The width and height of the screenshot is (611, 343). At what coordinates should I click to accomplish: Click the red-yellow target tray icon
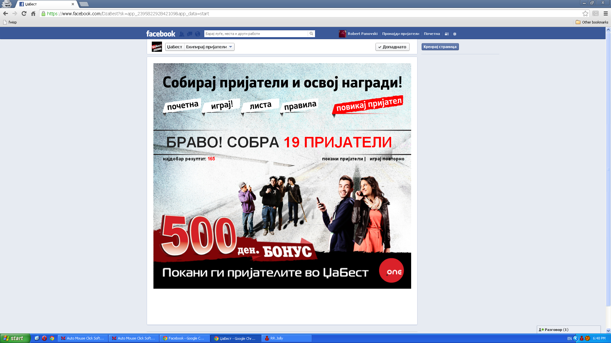587,338
